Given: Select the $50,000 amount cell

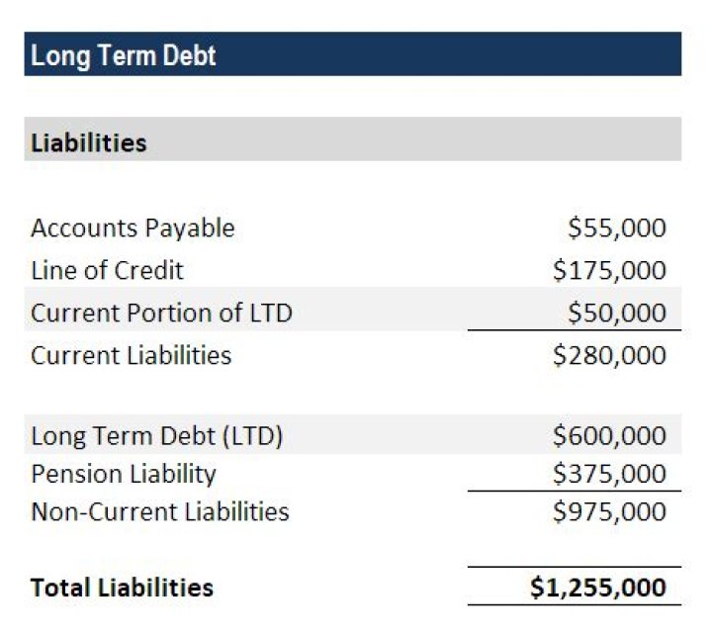Looking at the screenshot, I should pyautogui.click(x=617, y=313).
